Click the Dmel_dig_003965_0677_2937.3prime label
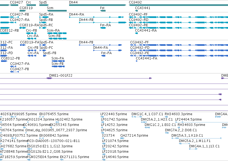 point(56,130)
